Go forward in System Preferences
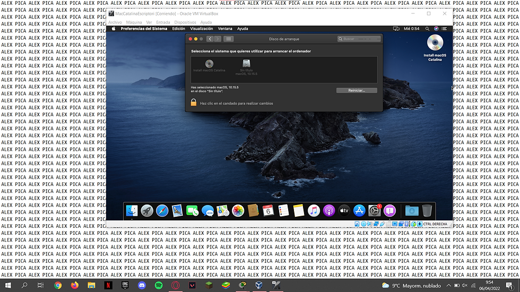520x292 pixels. pyautogui.click(x=218, y=39)
